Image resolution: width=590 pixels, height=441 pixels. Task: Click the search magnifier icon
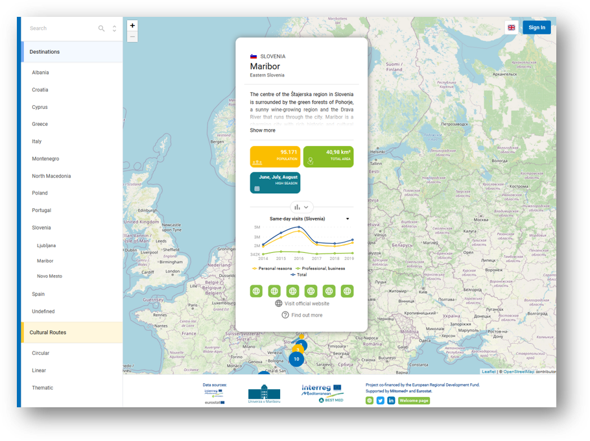coord(101,29)
